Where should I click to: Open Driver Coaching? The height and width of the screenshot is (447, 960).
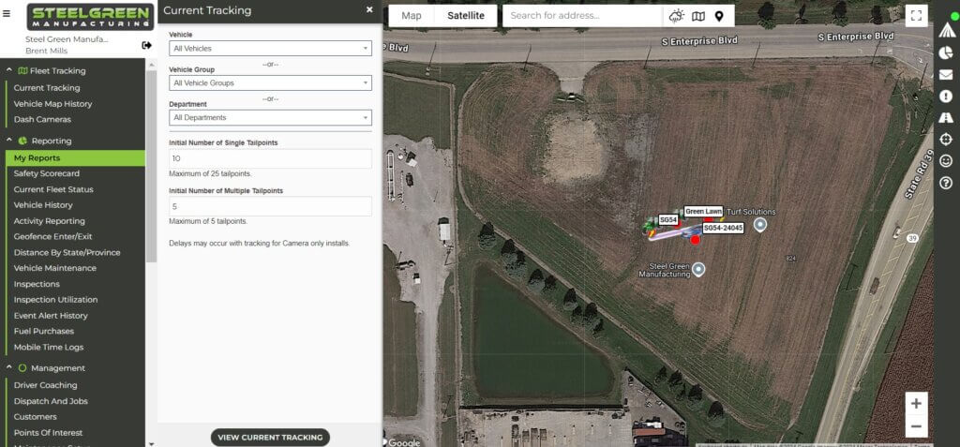(x=45, y=386)
